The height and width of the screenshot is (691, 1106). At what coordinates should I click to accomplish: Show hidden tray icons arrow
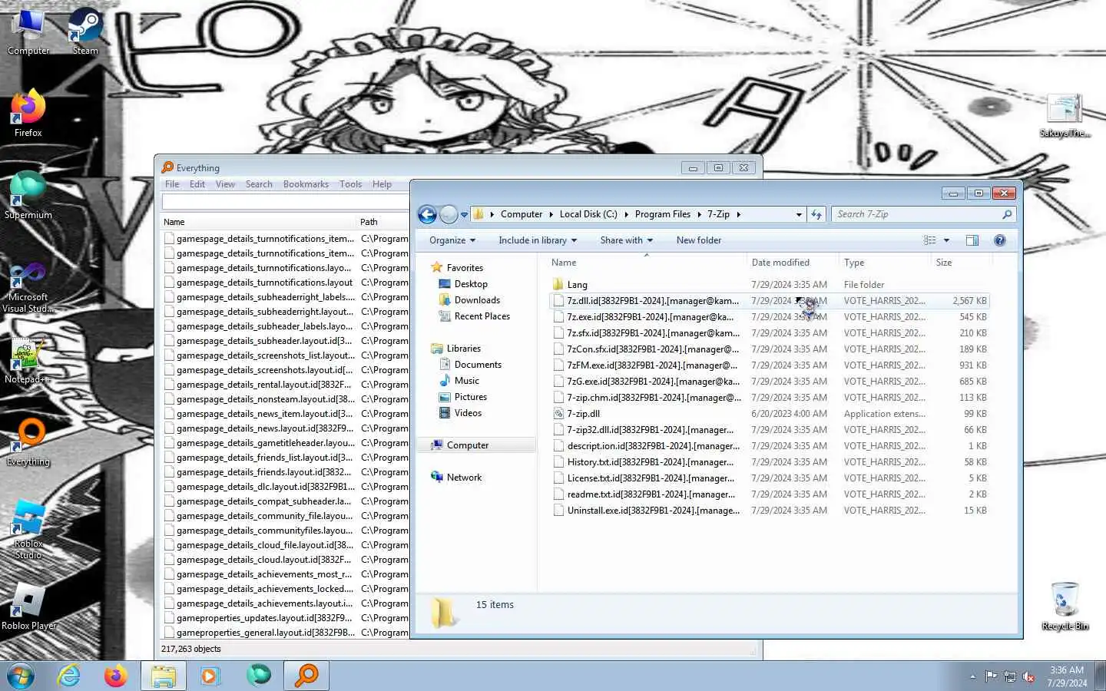(972, 676)
